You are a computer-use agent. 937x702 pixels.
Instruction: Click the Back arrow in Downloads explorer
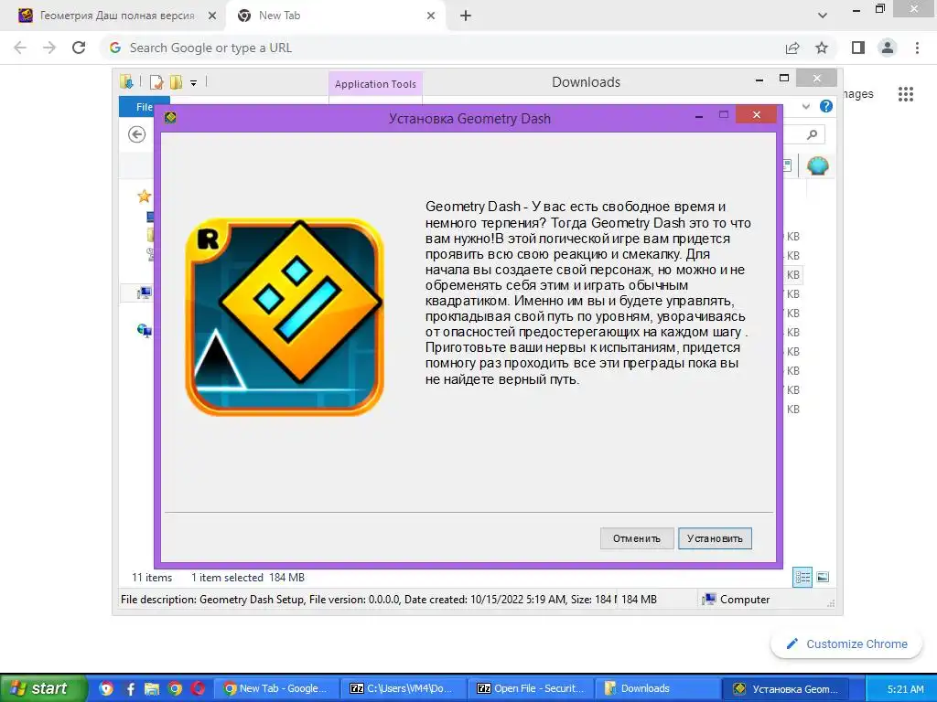coord(137,134)
